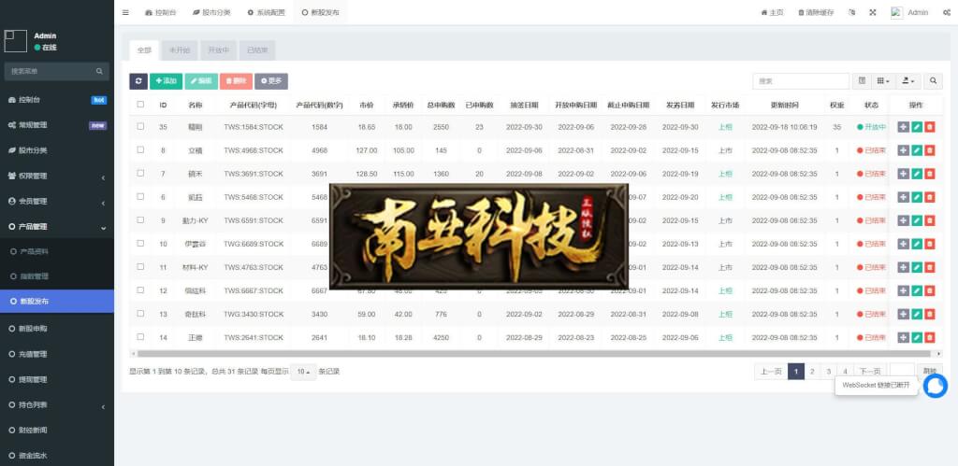This screenshot has width=958, height=466.
Task: Click drag handle icon for row ID 11
Action: coord(904,267)
